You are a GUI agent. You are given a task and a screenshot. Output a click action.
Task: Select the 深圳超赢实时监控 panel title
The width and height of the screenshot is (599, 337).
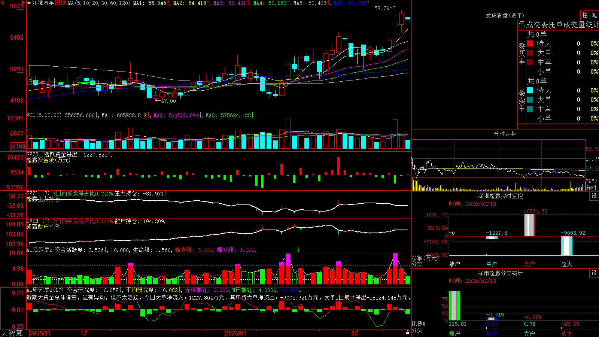click(x=501, y=196)
